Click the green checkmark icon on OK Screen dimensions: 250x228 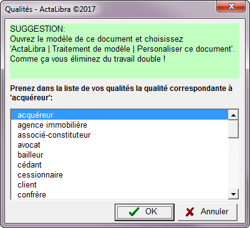tap(134, 212)
